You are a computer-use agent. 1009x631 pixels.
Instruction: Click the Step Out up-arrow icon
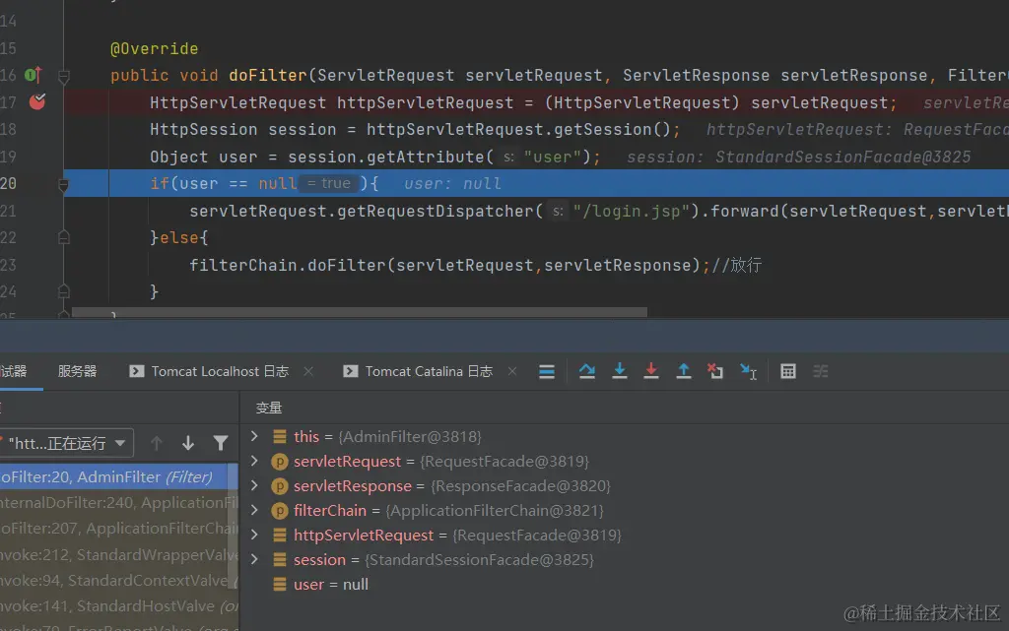click(684, 371)
